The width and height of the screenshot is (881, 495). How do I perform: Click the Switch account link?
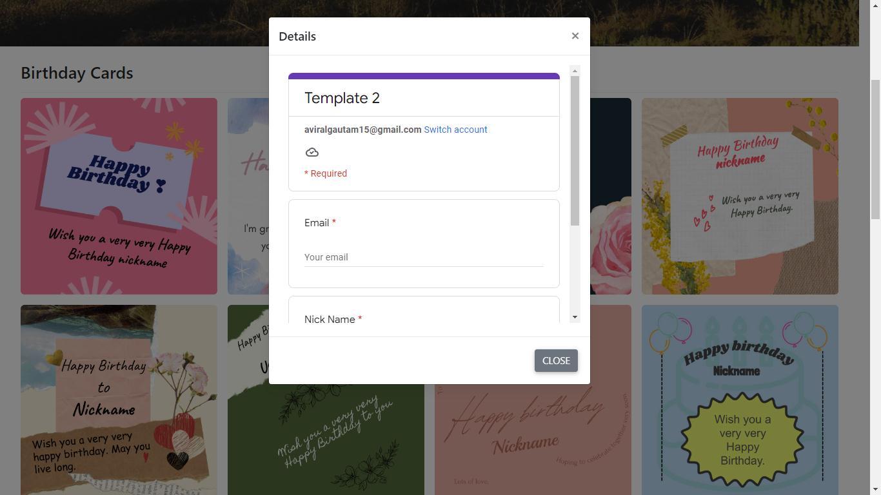pos(455,130)
